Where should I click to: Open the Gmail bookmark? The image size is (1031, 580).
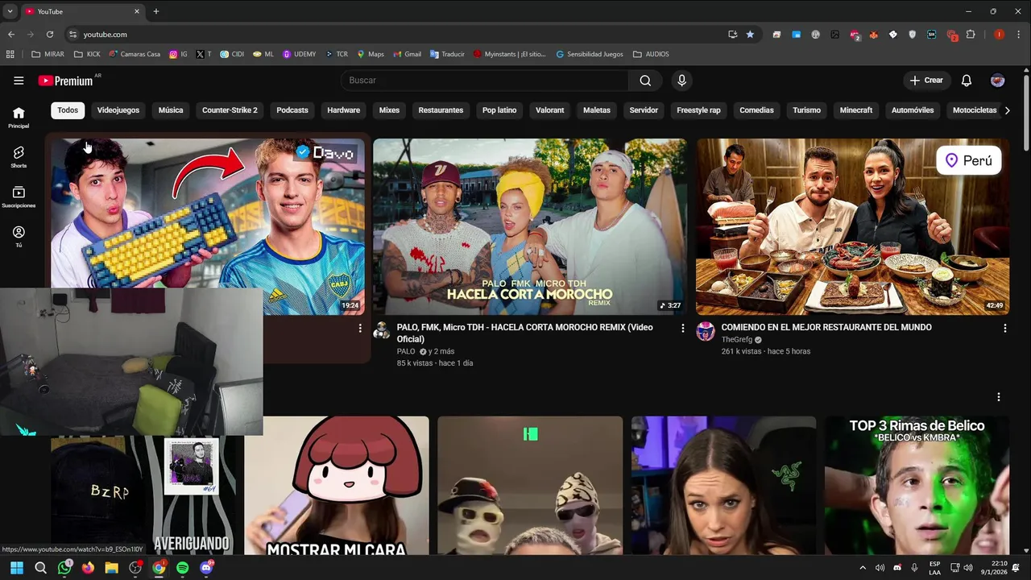(x=407, y=54)
